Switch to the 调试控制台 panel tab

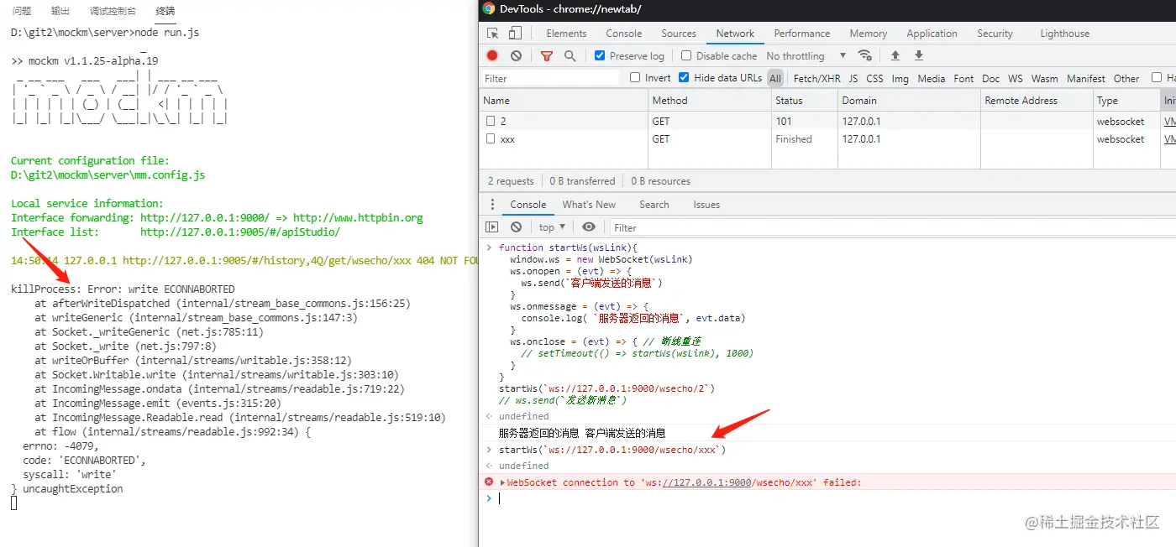tap(113, 11)
